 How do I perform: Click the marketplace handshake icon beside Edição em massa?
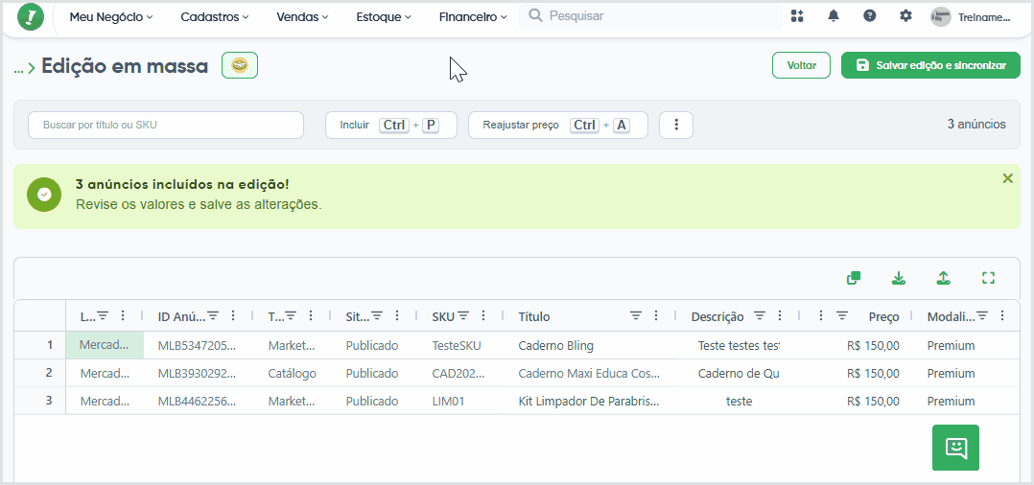(x=240, y=65)
